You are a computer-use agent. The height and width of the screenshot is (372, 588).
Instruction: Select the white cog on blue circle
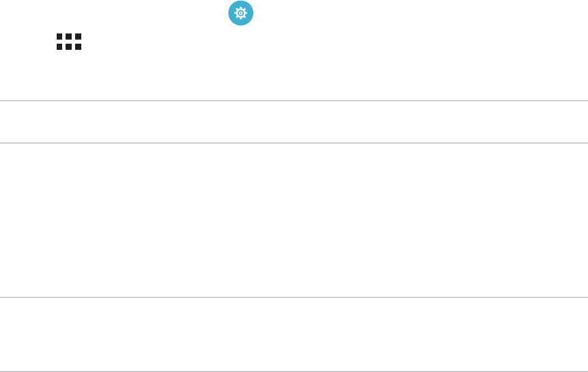(x=240, y=13)
